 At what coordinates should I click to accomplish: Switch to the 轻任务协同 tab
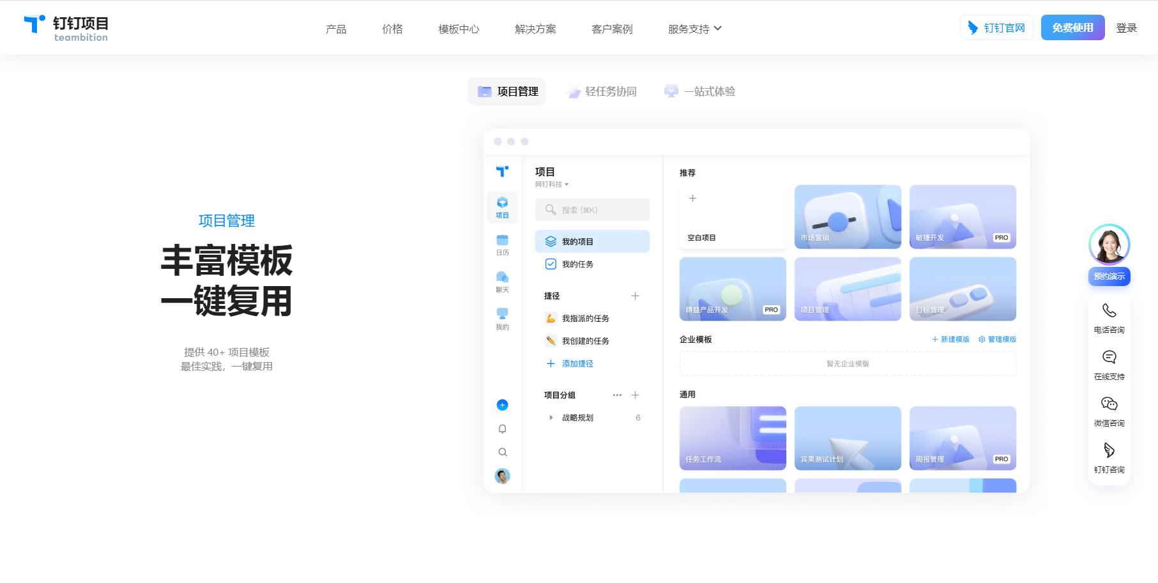tap(602, 91)
